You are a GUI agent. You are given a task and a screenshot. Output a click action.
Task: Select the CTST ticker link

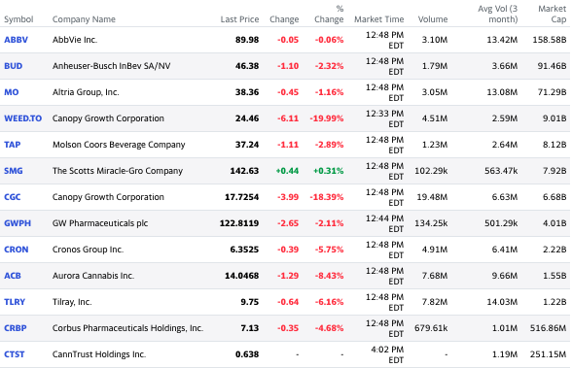[15, 354]
